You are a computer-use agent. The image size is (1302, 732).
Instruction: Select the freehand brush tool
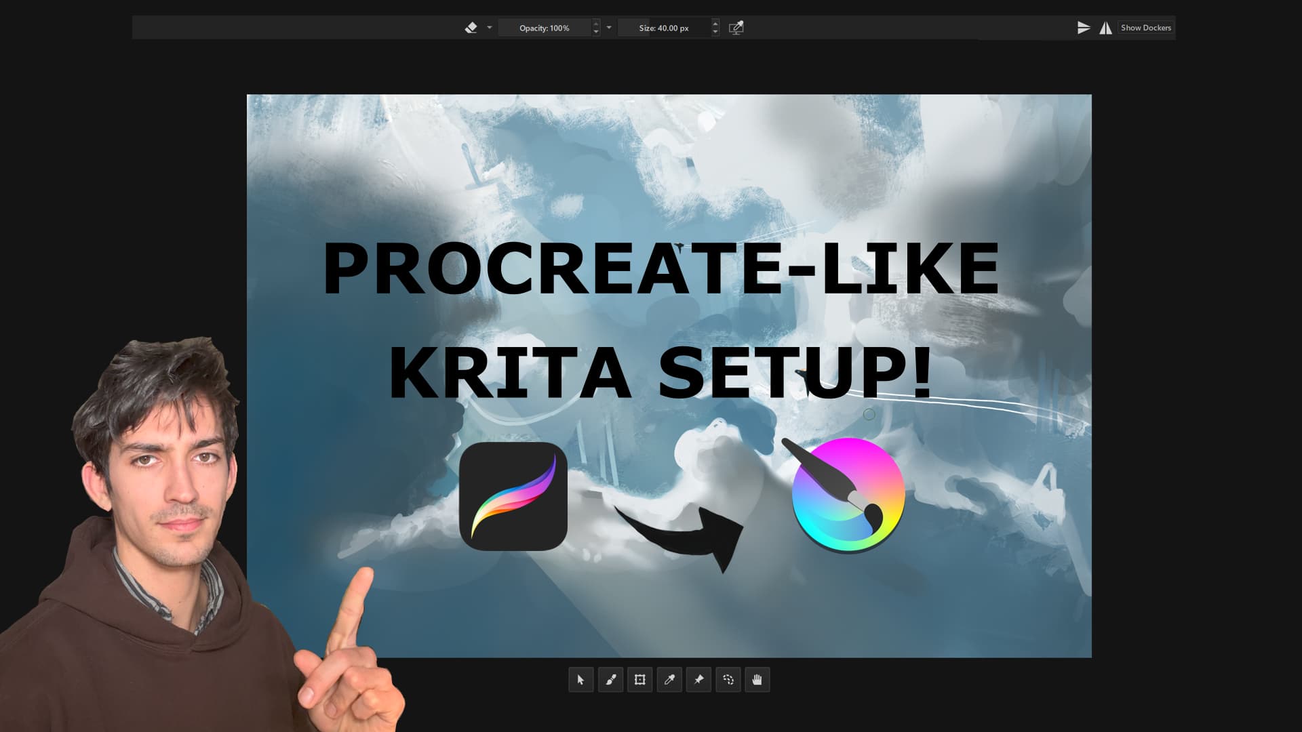610,680
